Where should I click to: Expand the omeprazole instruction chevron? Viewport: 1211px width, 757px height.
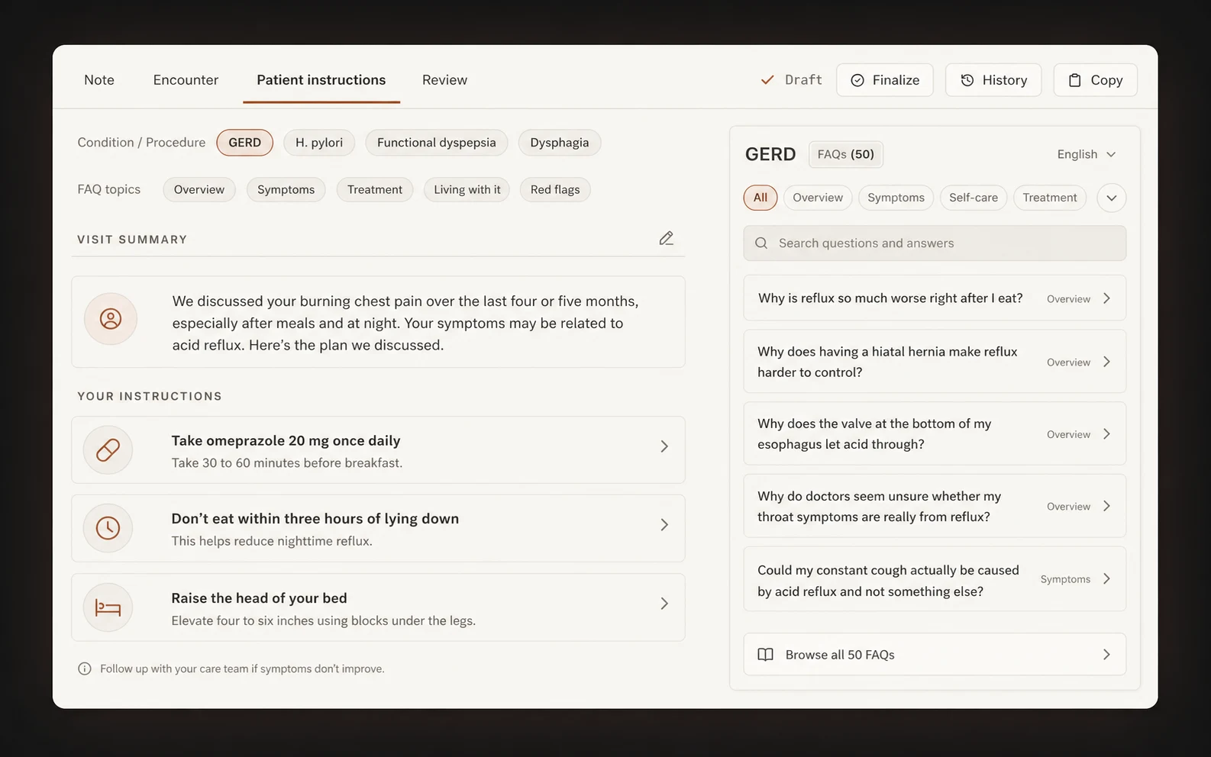coord(664,447)
